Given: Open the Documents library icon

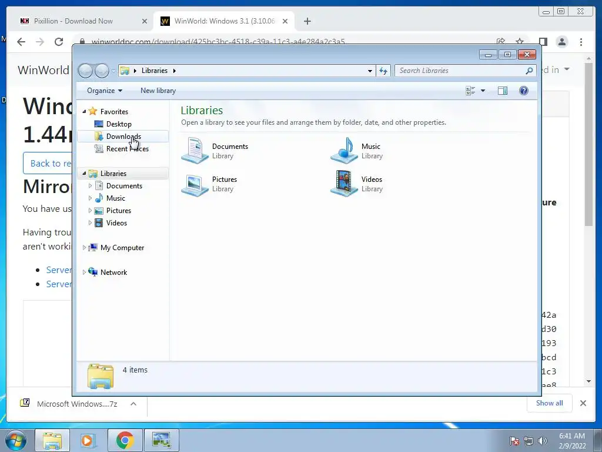Looking at the screenshot, I should [195, 151].
